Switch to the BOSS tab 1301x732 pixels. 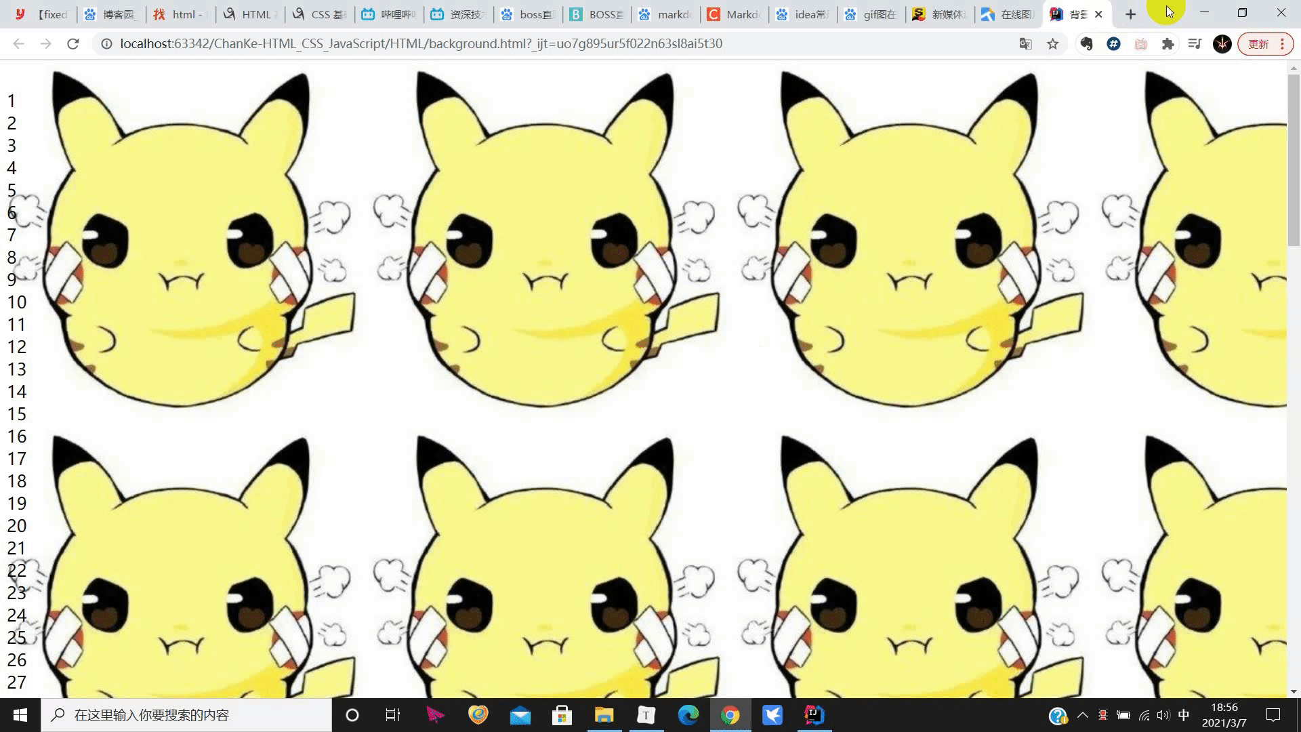596,14
